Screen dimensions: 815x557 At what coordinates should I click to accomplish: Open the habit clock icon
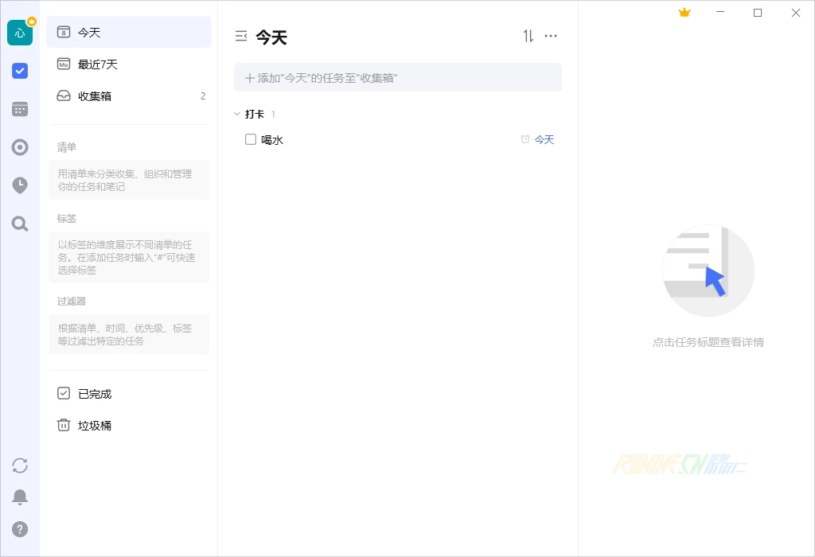(20, 185)
